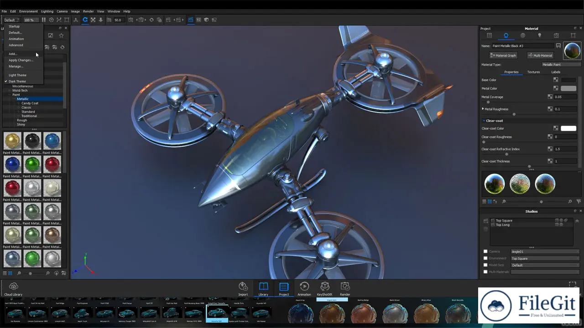Viewport: 584px width, 328px height.
Task: Click the Material tab icon in Project panel
Action: point(506,36)
